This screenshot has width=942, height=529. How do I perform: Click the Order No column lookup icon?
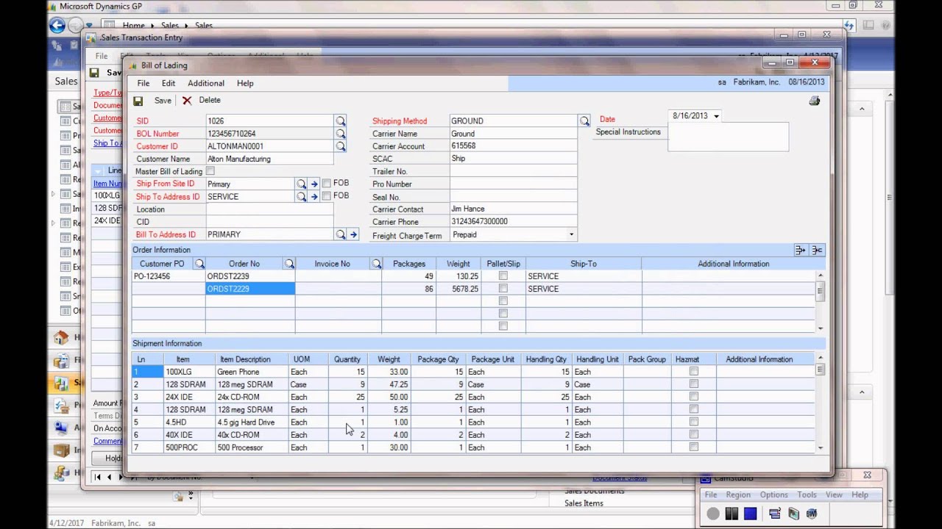[x=289, y=264]
